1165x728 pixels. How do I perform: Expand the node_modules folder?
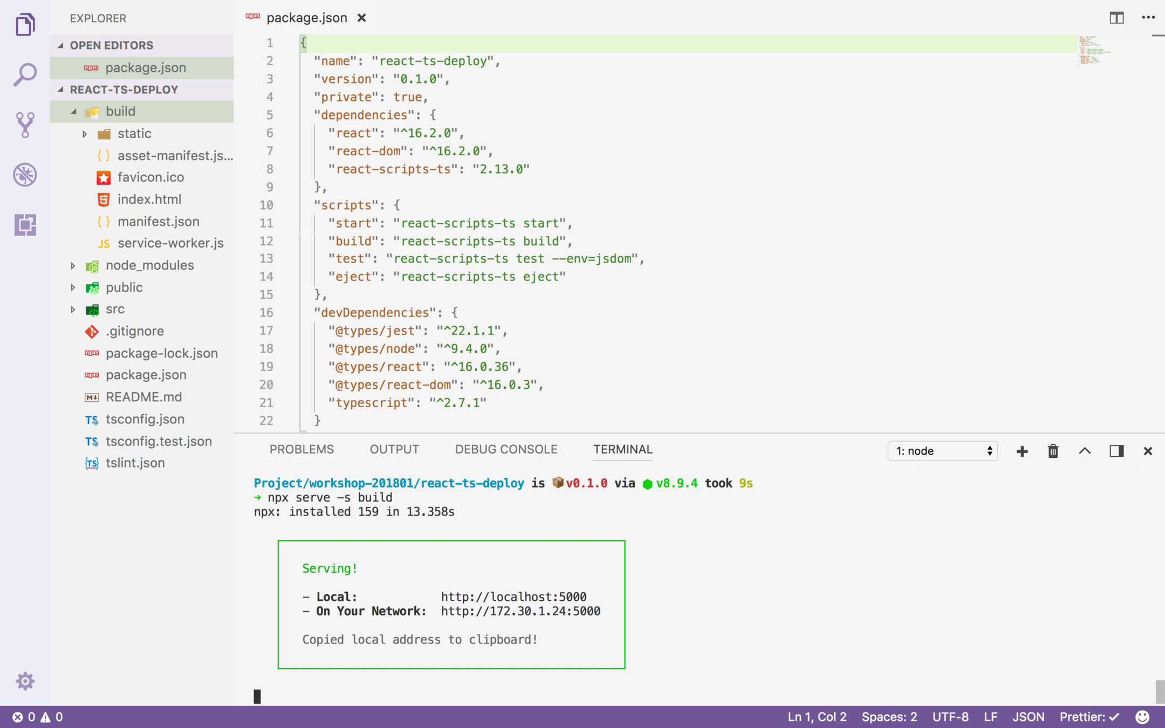pyautogui.click(x=73, y=265)
